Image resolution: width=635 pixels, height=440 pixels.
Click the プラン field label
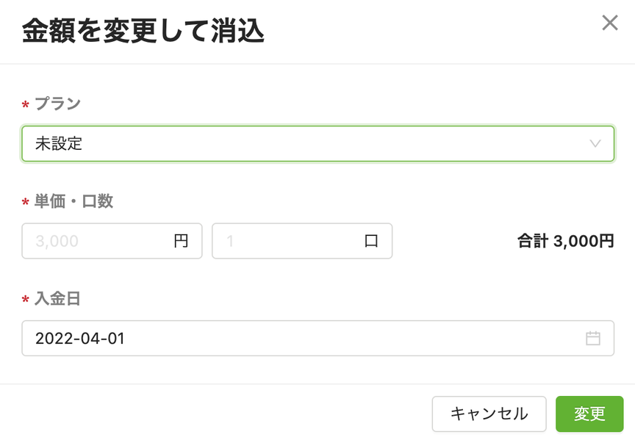57,104
